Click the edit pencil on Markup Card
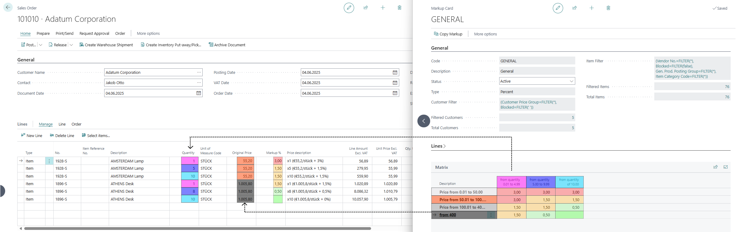Screen dimensions: 737x232 click(558, 8)
